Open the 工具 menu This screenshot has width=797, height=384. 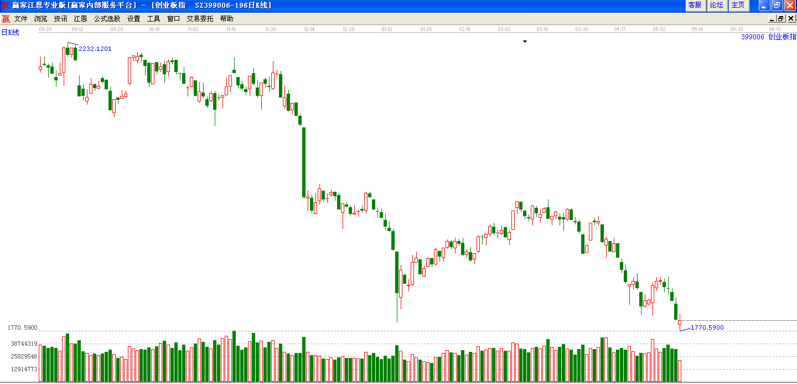153,19
